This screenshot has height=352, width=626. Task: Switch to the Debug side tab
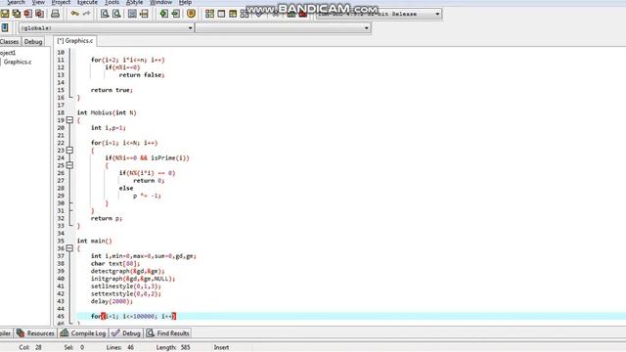pyautogui.click(x=32, y=41)
